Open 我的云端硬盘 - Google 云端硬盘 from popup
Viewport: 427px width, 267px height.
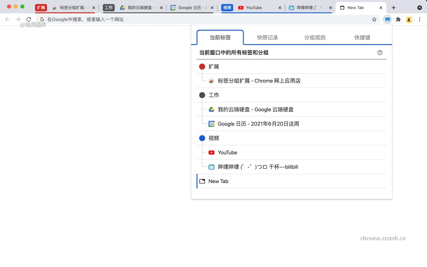coord(256,109)
